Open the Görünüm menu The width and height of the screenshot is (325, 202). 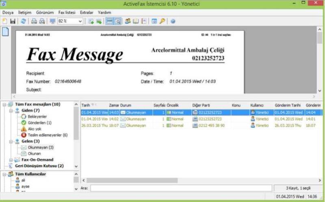click(x=45, y=13)
